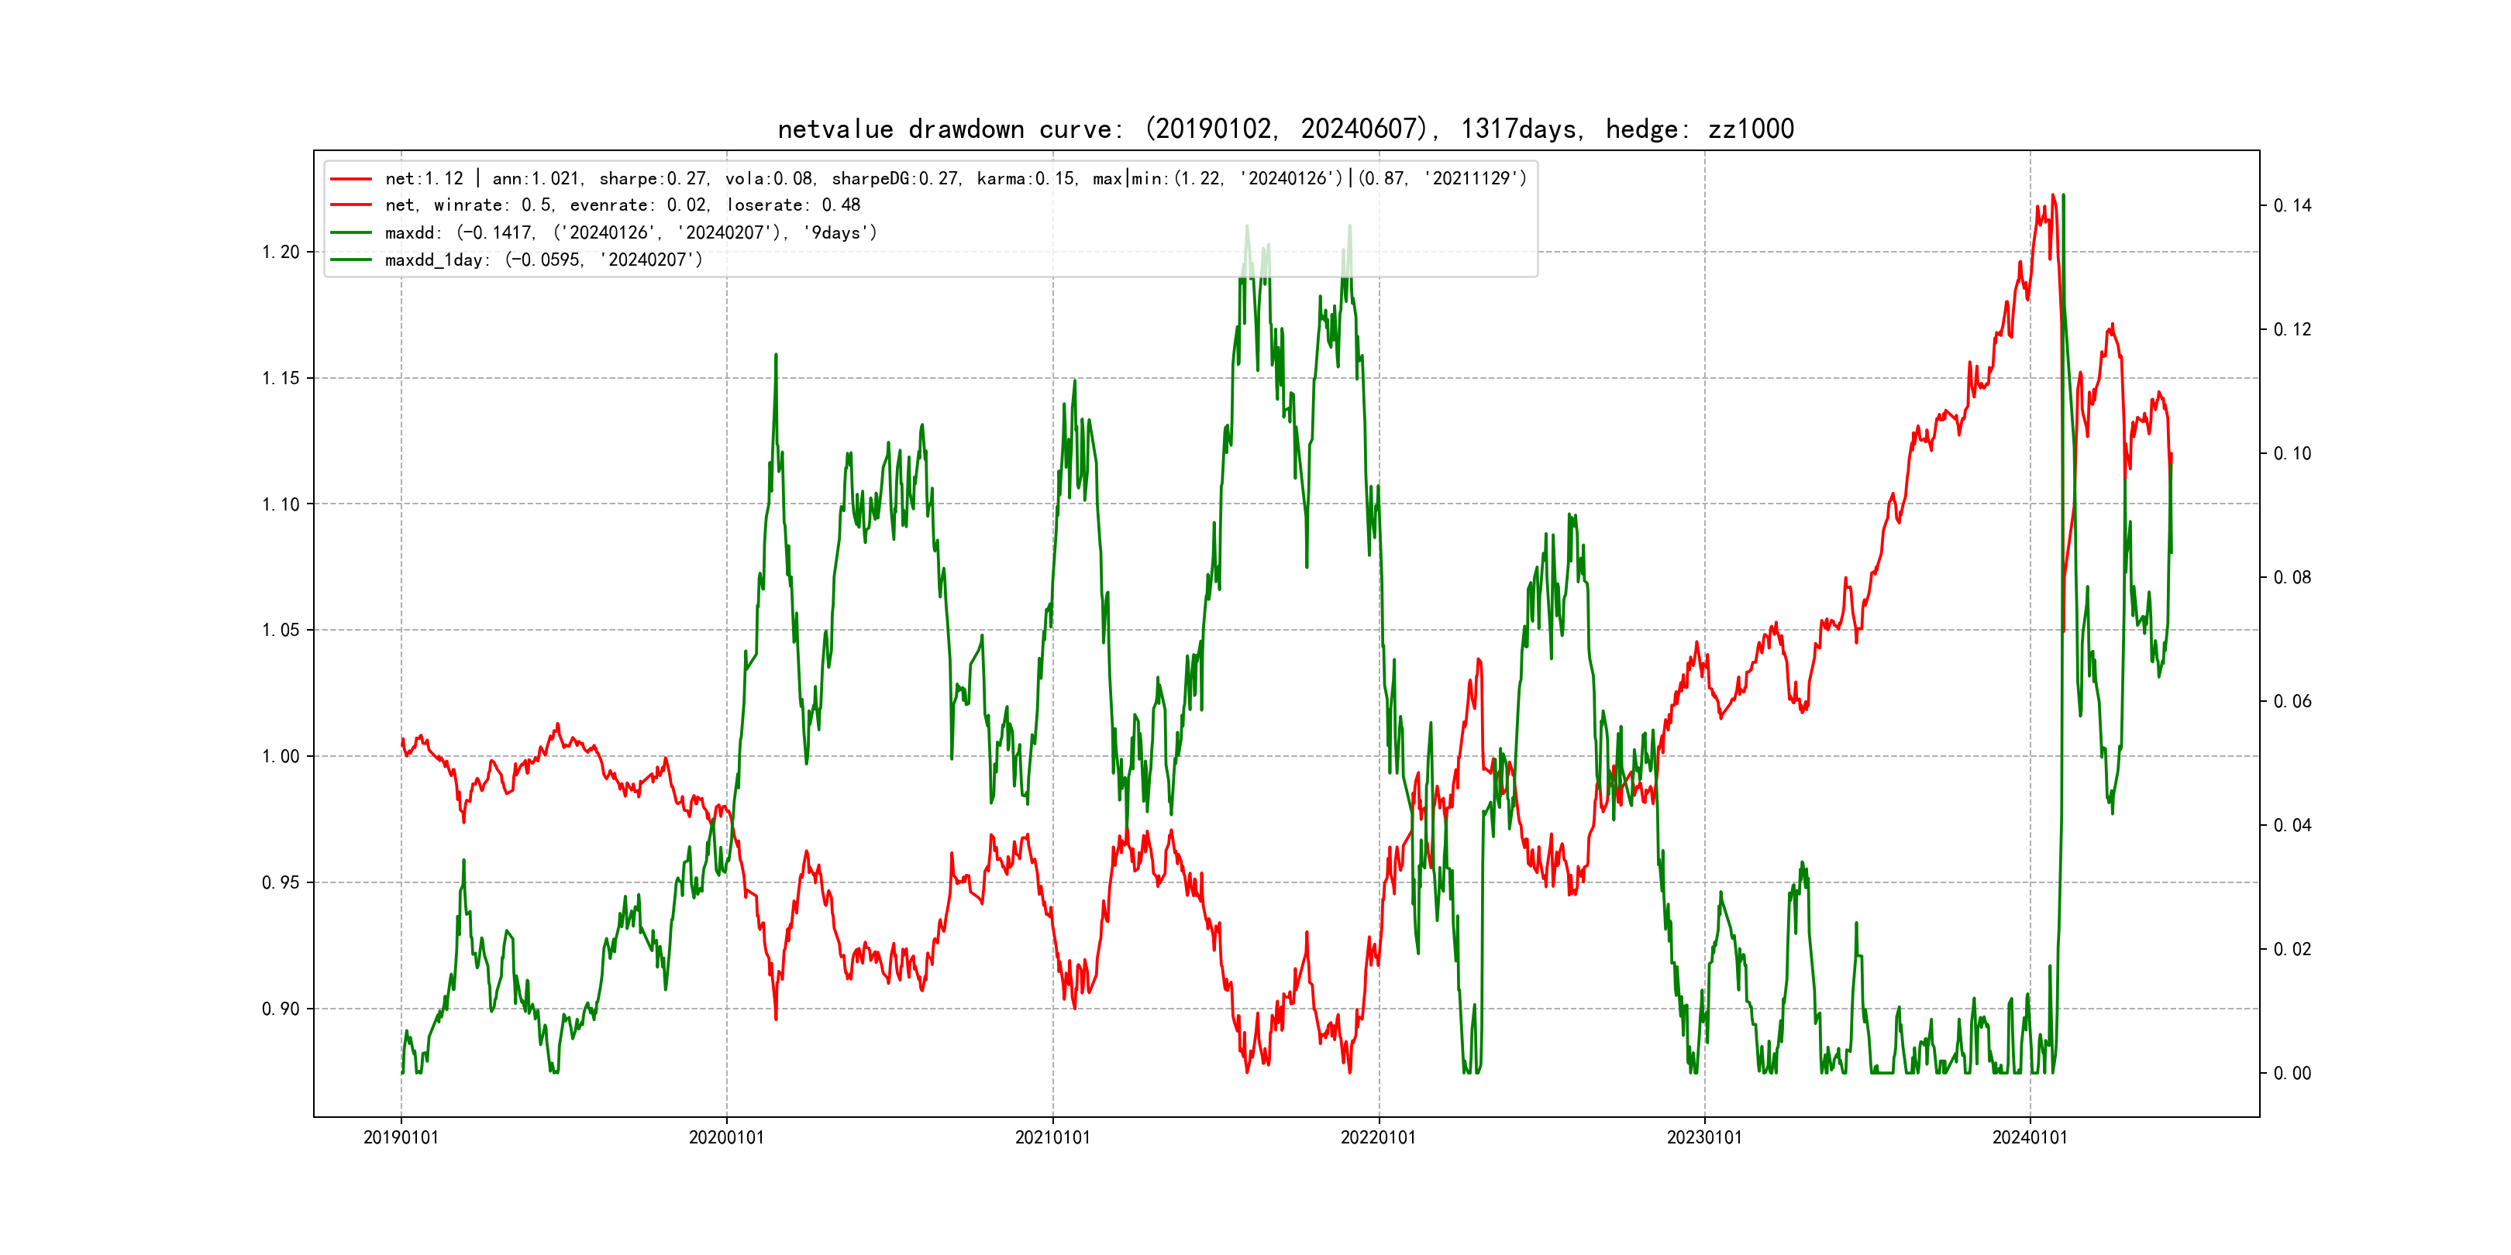
Task: Click the winrate evenrate loserate legend text
Action: point(622,205)
